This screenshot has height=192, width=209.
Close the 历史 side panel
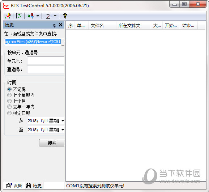click(60, 25)
